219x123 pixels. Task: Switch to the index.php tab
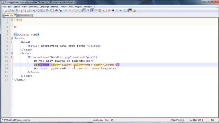(x=9, y=15)
